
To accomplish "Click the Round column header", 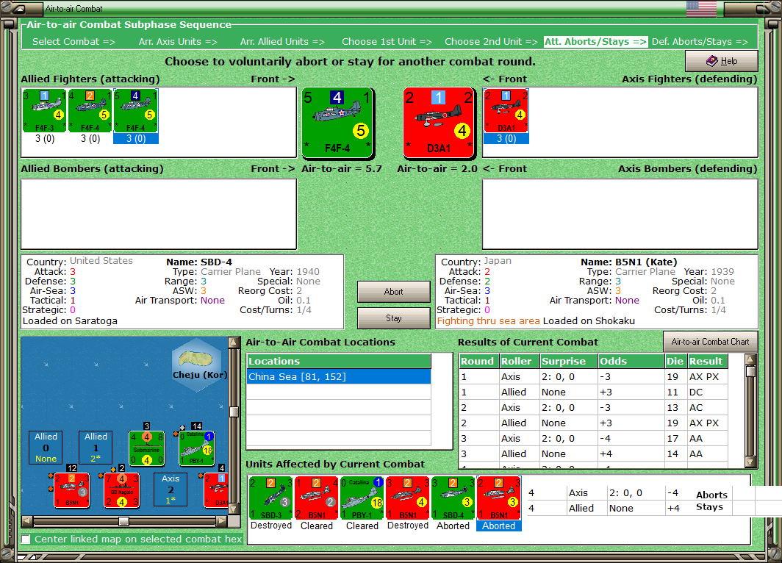I will tap(478, 361).
